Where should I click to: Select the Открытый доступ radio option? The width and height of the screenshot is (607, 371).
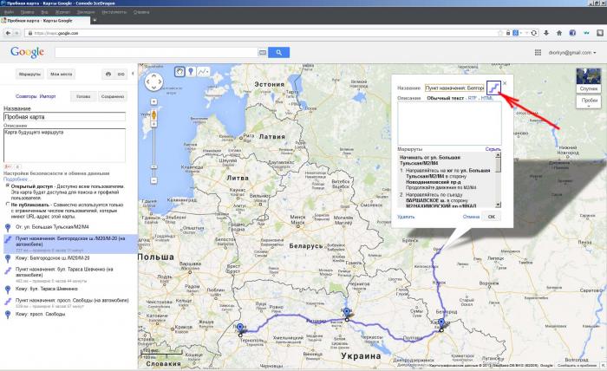pos(8,185)
